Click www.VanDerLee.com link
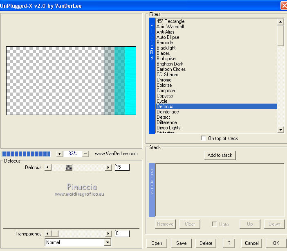The width and height of the screenshot is (287, 251). [x=116, y=154]
